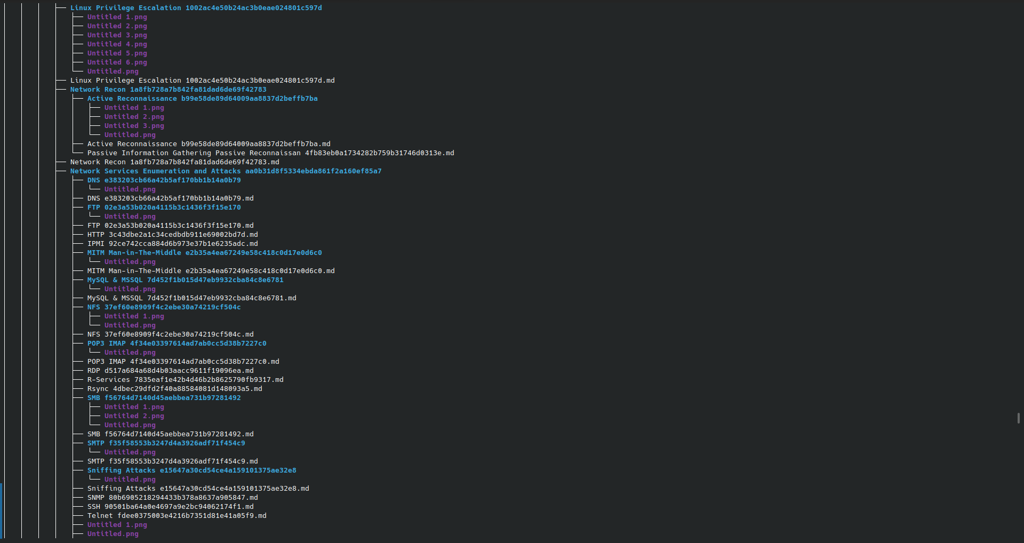This screenshot has height=543, width=1024.
Task: Click Untitled 1.png below the Telnet file
Action: pyautogui.click(x=117, y=525)
